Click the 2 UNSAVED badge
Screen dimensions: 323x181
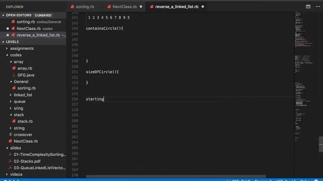click(43, 15)
